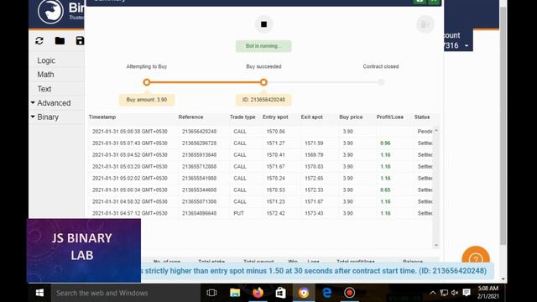
Task: Open the load file folder icon
Action: pyautogui.click(x=60, y=41)
